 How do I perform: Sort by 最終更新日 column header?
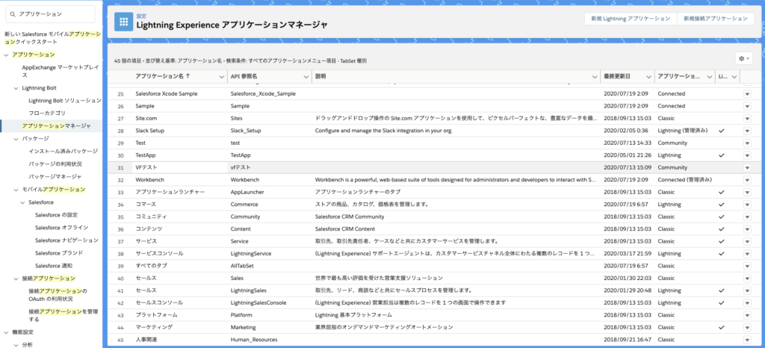tap(617, 76)
